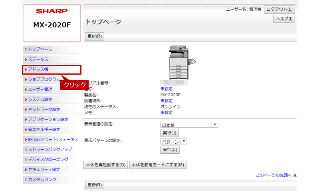Screen dimensions: 321x194
Task: Open the パターン1 display pattern dropdown
Action: [174, 142]
